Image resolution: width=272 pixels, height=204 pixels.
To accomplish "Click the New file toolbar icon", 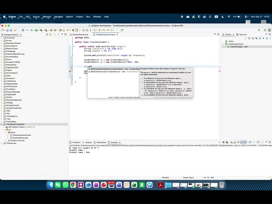I will (3, 30).
